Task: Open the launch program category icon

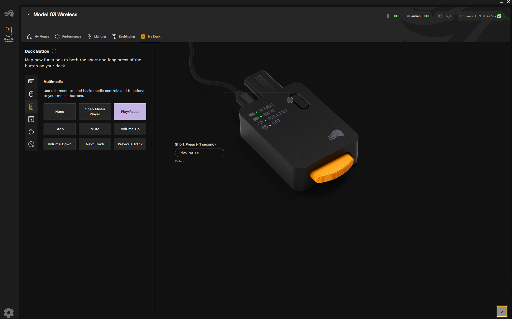Action: pyautogui.click(x=31, y=119)
